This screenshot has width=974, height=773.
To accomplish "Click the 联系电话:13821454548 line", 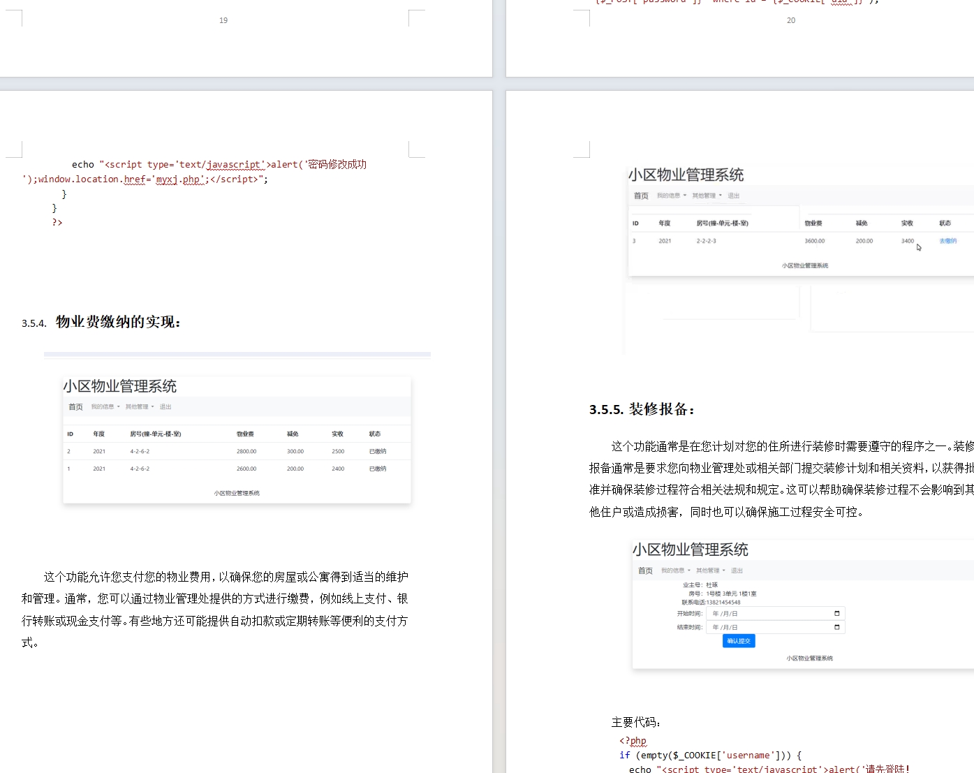I will [711, 602].
